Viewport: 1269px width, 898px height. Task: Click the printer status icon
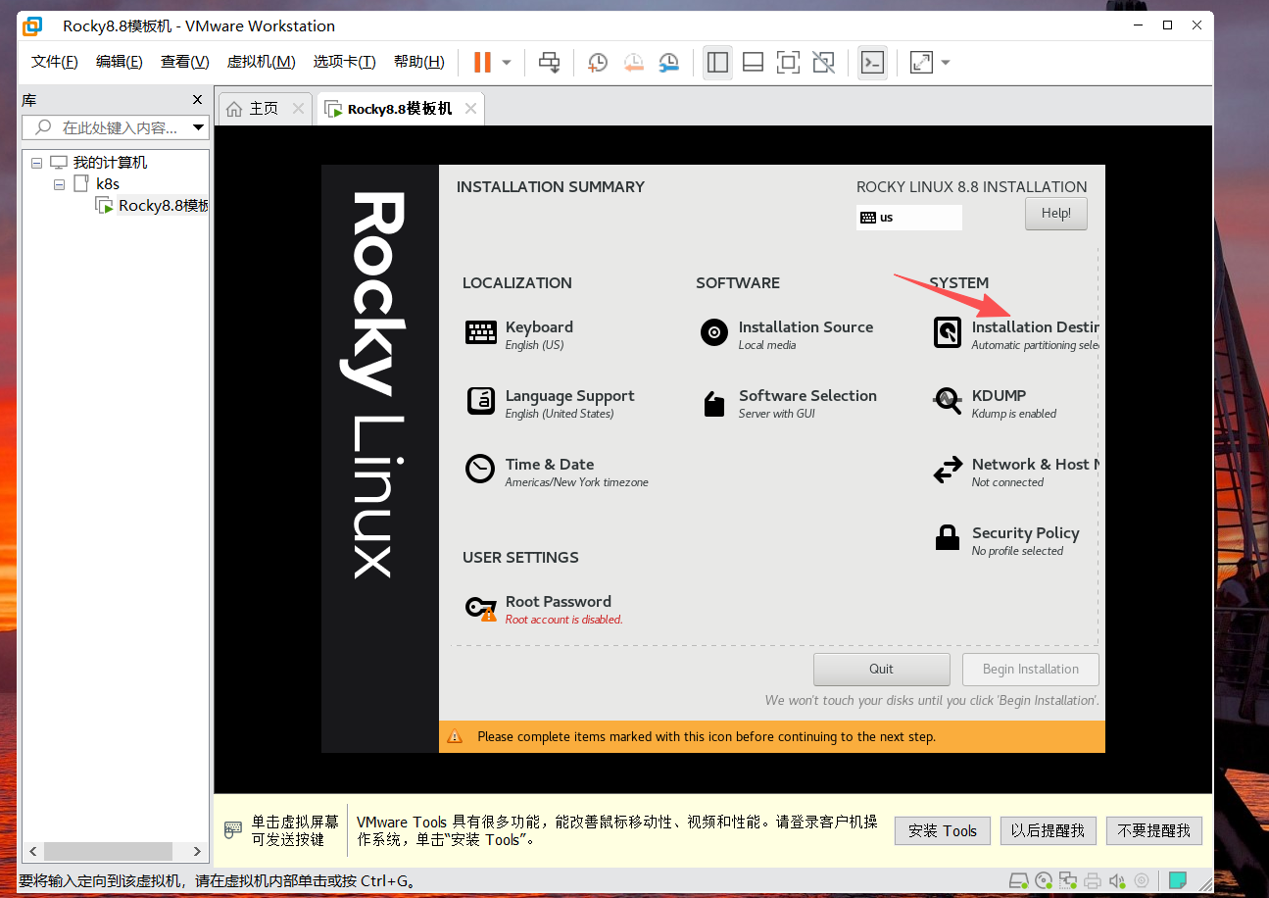[1093, 880]
